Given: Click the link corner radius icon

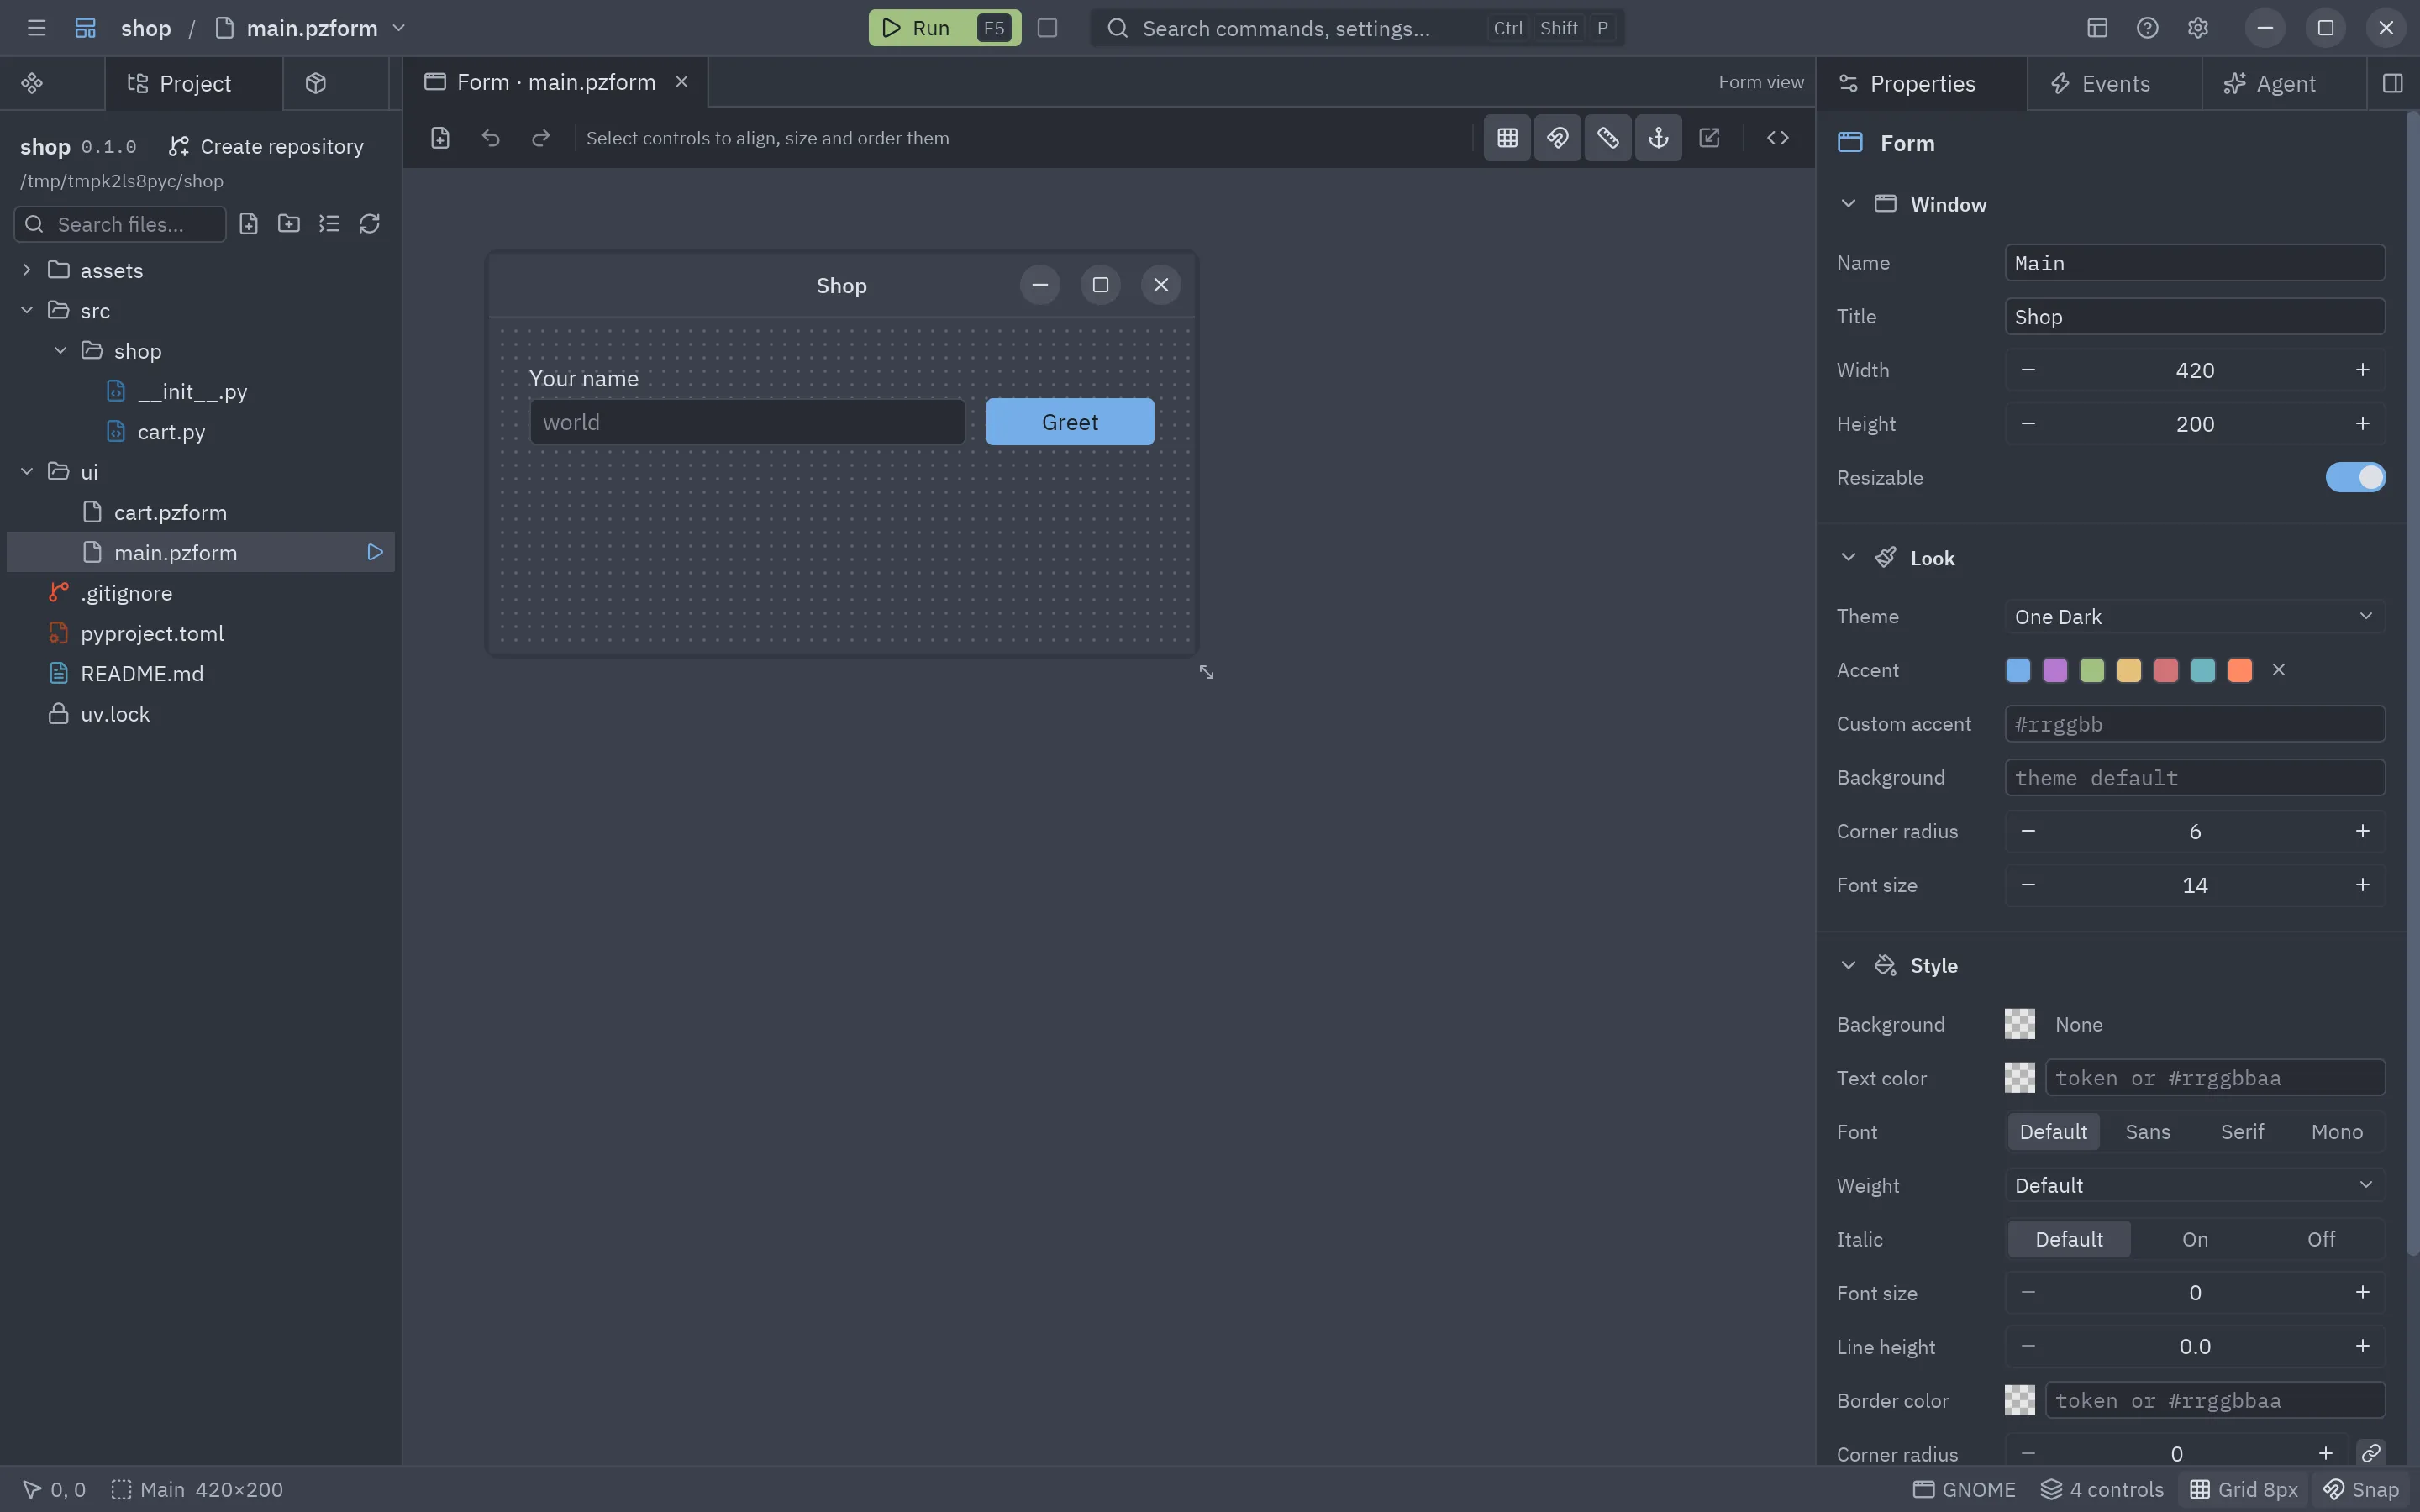Looking at the screenshot, I should click(2371, 1453).
